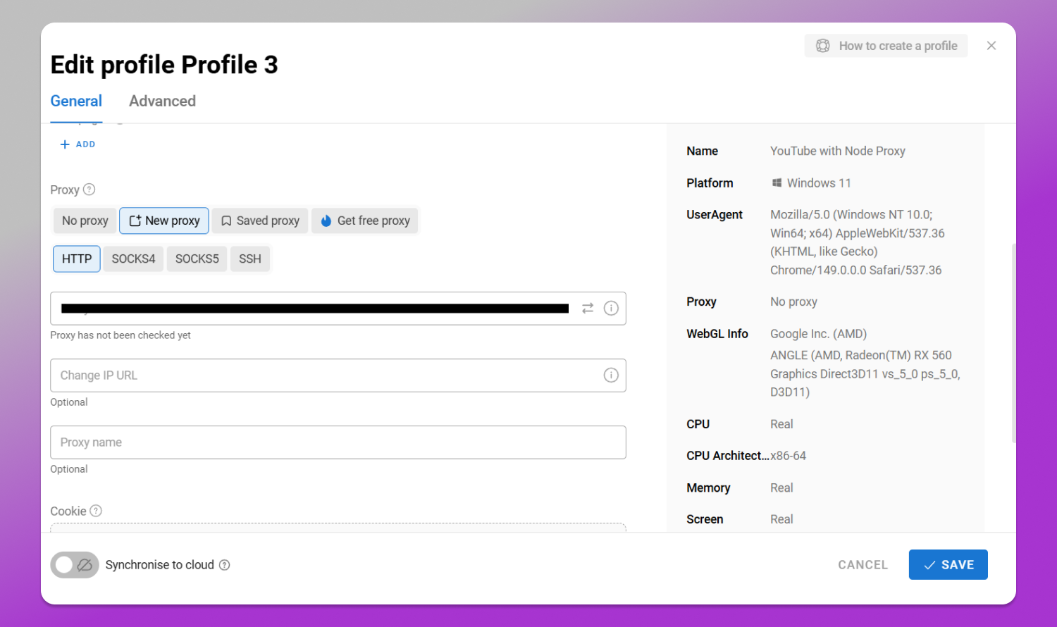This screenshot has height=627, width=1057.
Task: Click the Cookie help question-mark icon
Action: click(96, 511)
